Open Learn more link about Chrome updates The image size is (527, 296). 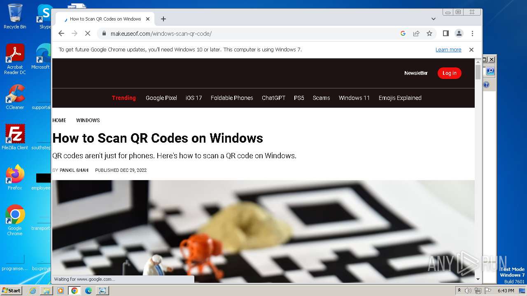click(448, 50)
